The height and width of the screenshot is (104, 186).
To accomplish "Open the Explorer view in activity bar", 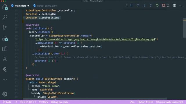I will [x=5, y=7].
